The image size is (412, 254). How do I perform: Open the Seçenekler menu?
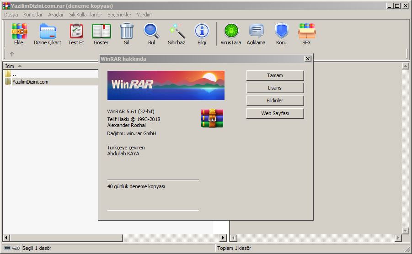(x=119, y=15)
